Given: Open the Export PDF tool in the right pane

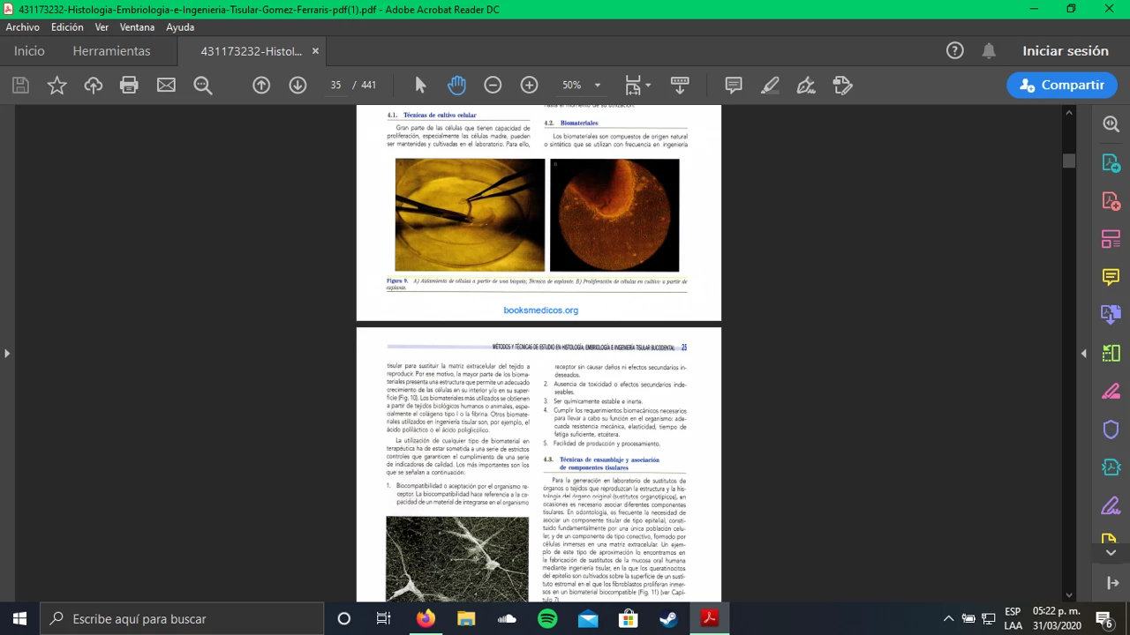Looking at the screenshot, I should pyautogui.click(x=1111, y=163).
